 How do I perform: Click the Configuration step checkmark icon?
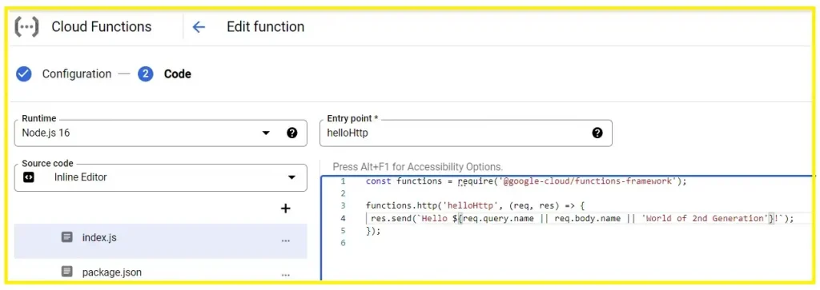click(23, 74)
